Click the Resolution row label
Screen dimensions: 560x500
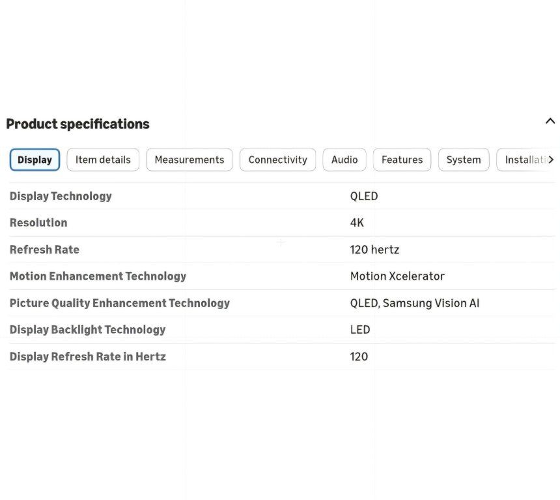coord(38,222)
